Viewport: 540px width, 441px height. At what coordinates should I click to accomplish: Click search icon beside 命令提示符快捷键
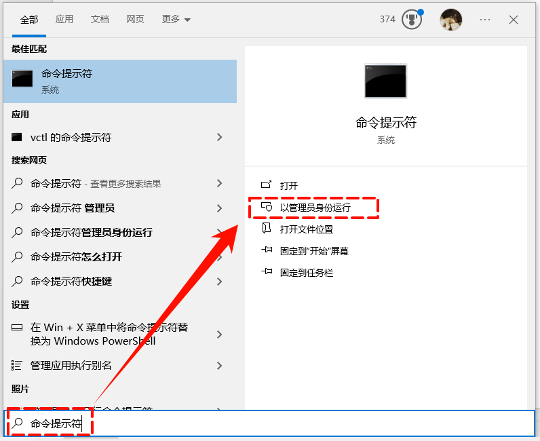pos(17,281)
